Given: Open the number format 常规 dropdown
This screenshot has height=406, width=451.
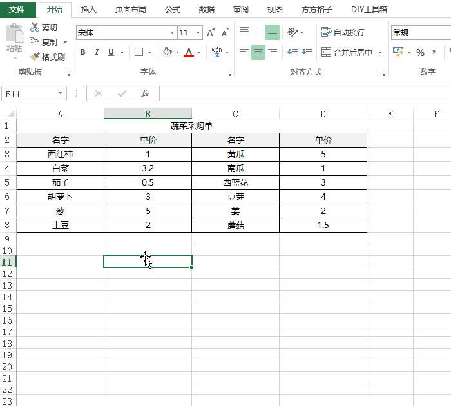Looking at the screenshot, I should (x=421, y=32).
